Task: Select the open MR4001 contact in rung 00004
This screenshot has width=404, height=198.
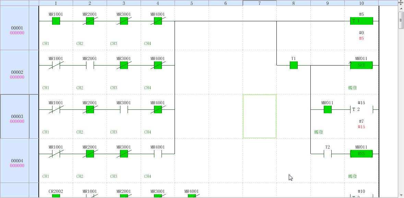Action: (158, 154)
